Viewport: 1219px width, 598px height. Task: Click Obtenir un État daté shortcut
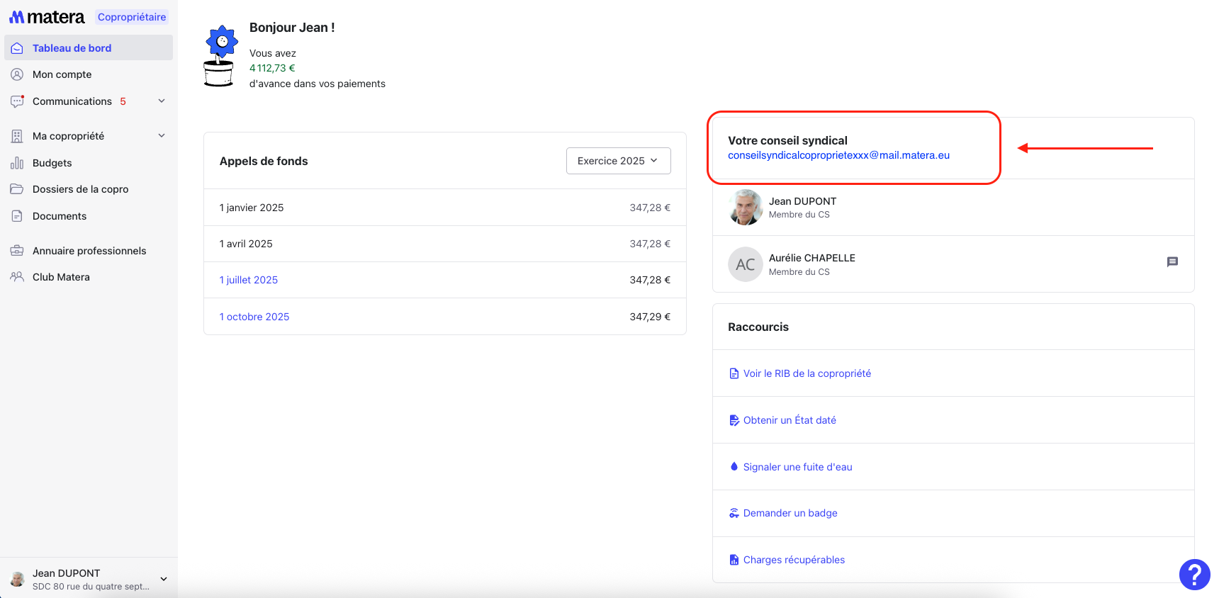[x=790, y=420]
